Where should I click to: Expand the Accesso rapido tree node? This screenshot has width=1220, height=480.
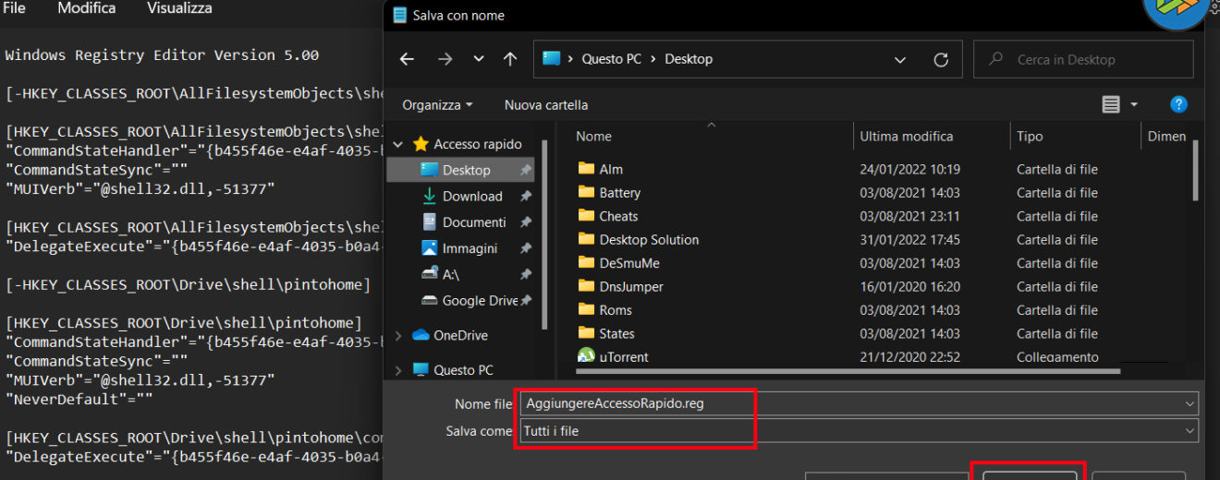pos(398,144)
